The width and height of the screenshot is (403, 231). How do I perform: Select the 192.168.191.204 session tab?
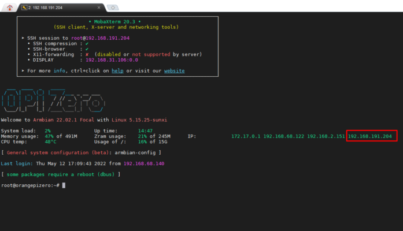click(61, 8)
